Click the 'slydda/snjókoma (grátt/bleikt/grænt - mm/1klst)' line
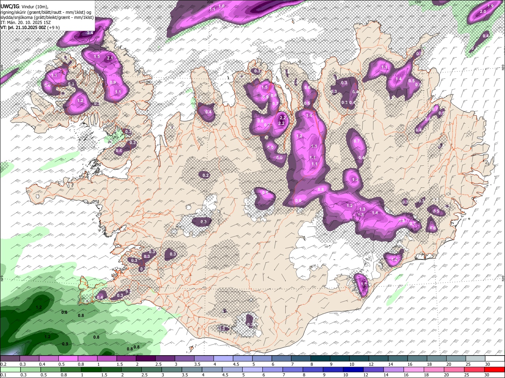 click(47, 17)
